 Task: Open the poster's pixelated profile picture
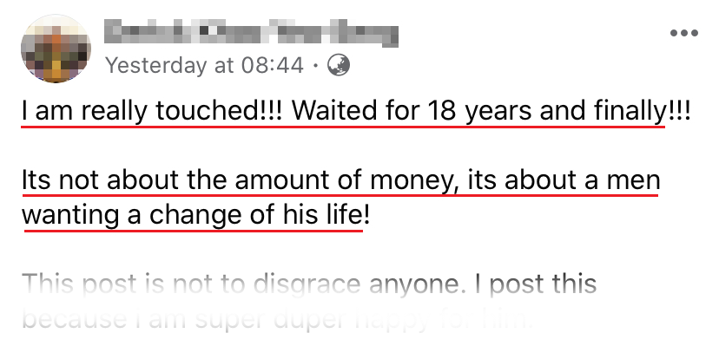pos(54,48)
